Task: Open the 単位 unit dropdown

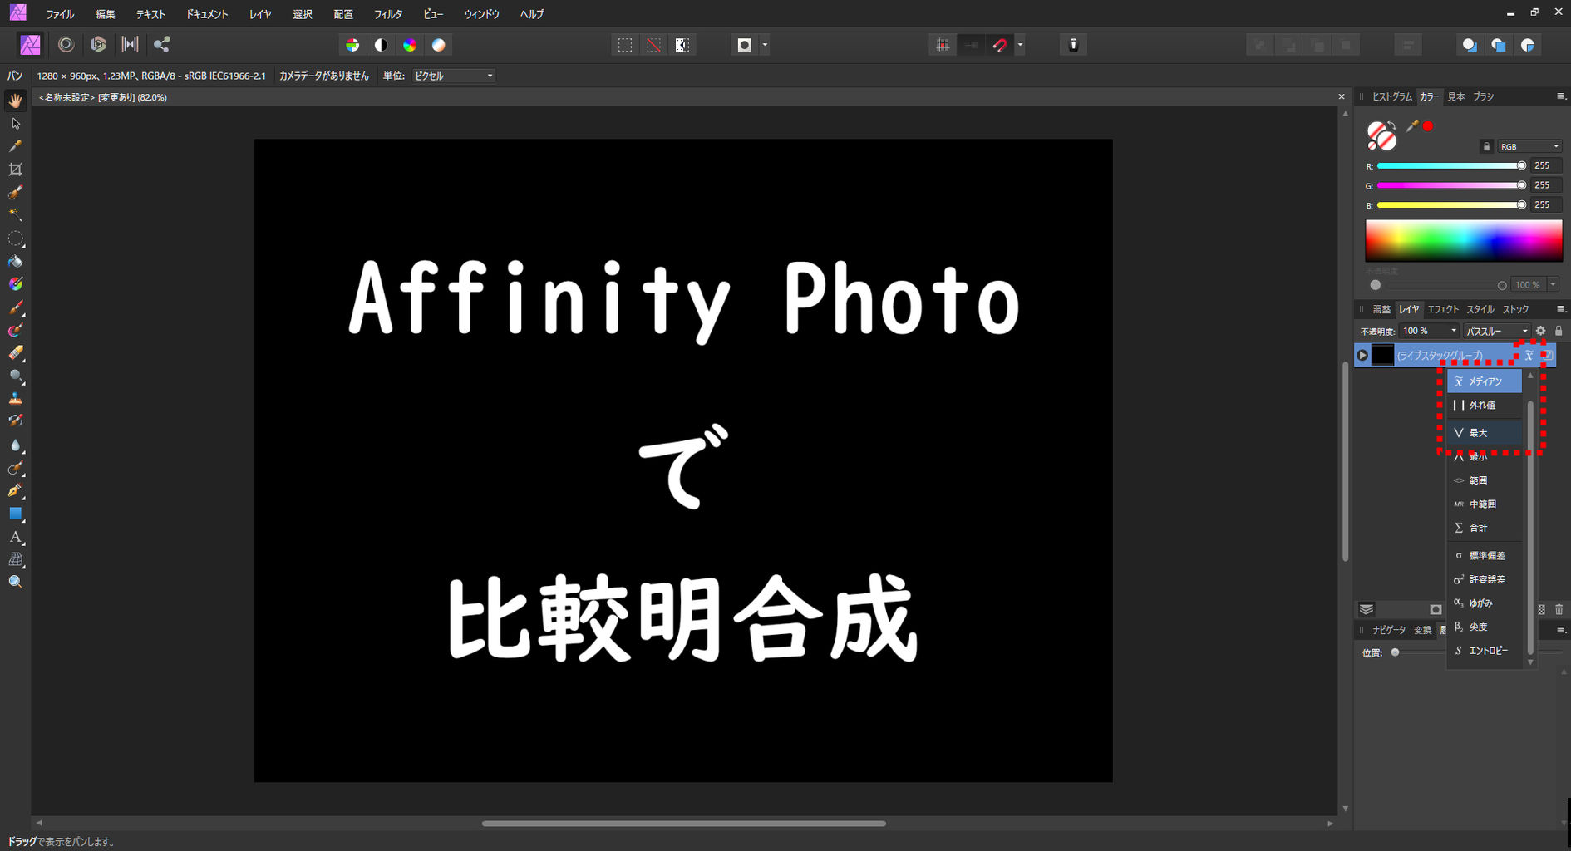Action: (x=454, y=76)
